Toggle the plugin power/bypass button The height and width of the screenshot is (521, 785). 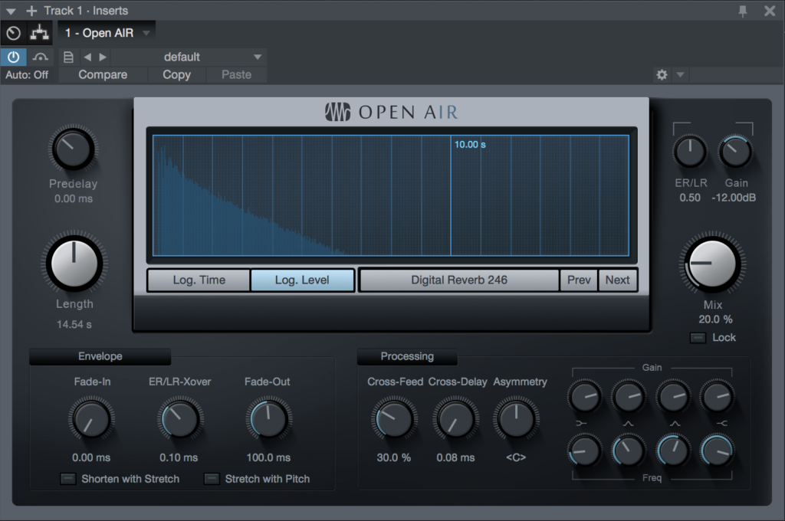(x=14, y=57)
